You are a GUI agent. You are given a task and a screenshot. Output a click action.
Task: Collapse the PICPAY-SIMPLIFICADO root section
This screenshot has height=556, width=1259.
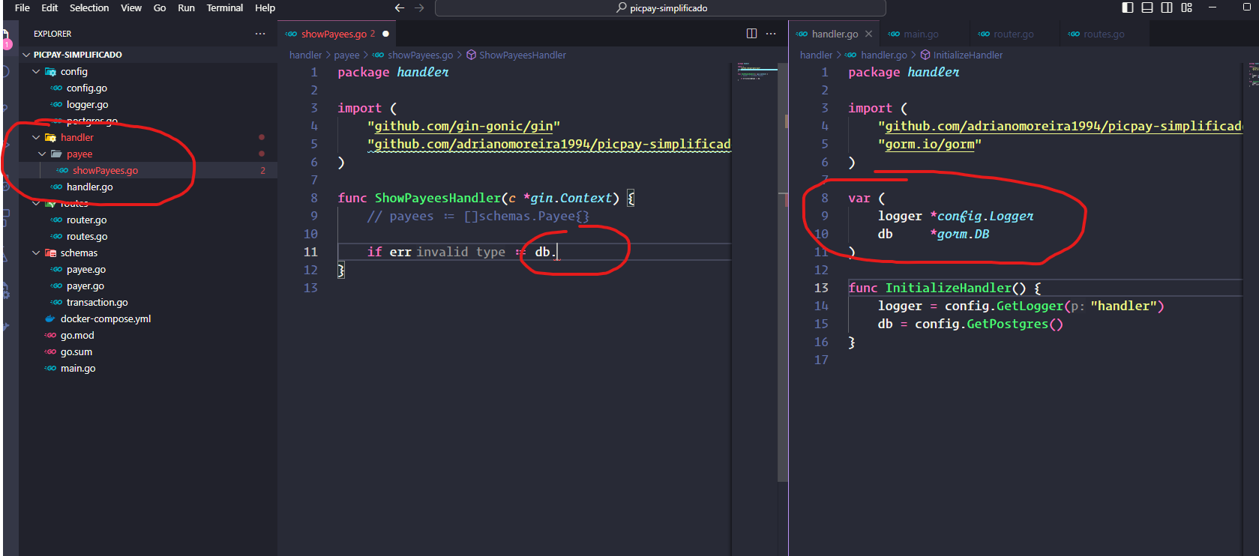pos(26,55)
